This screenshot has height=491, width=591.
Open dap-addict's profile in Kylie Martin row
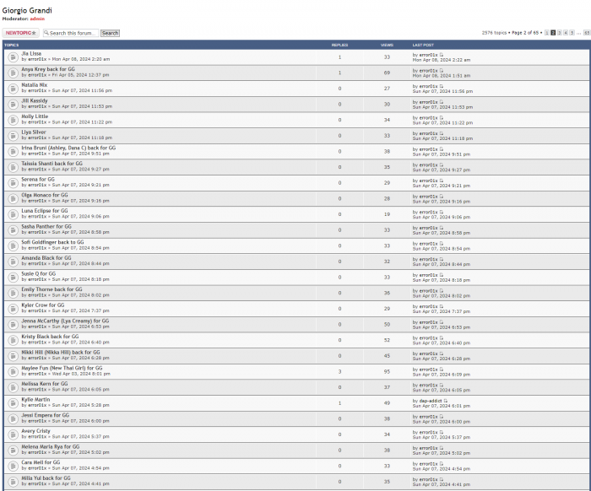[429, 400]
